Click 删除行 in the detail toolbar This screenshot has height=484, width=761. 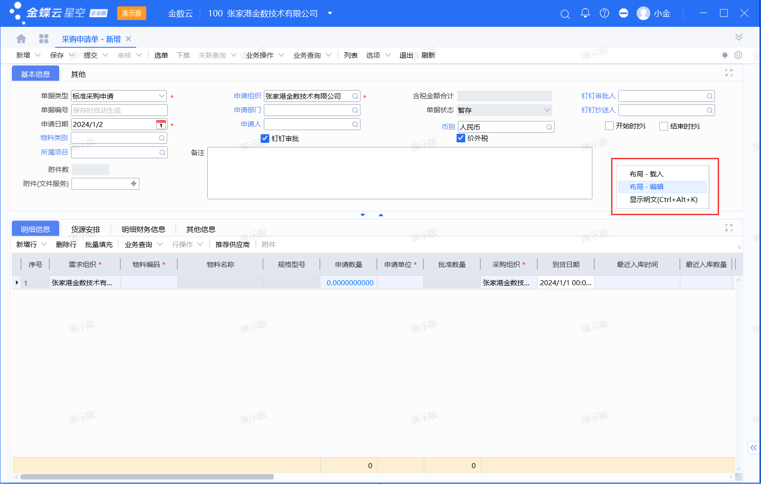click(66, 244)
